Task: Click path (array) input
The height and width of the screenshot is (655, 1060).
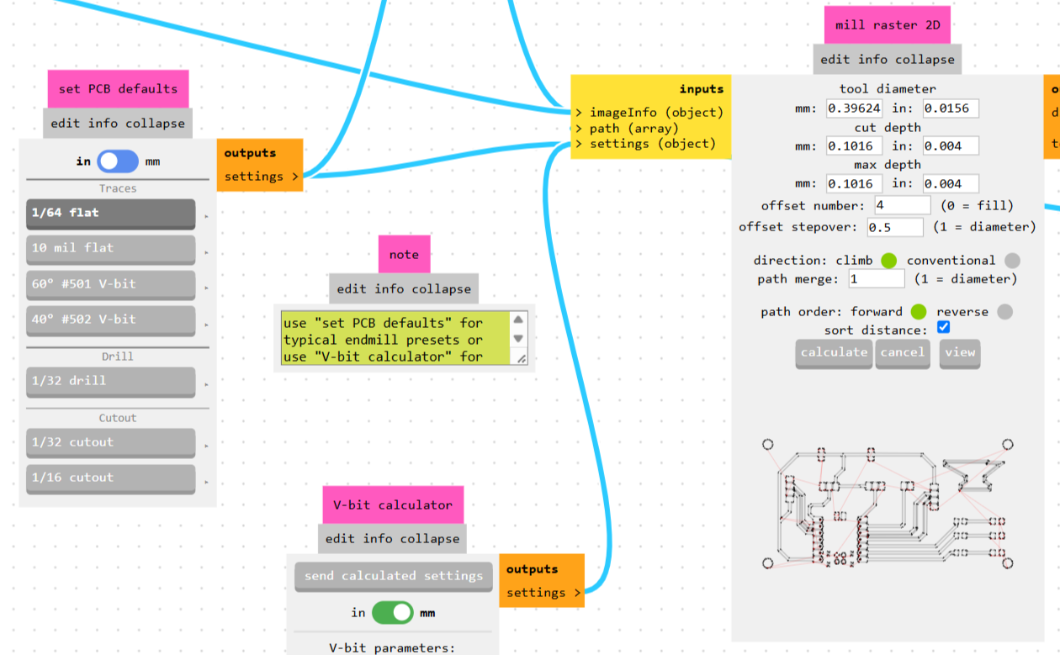Action: (x=627, y=128)
